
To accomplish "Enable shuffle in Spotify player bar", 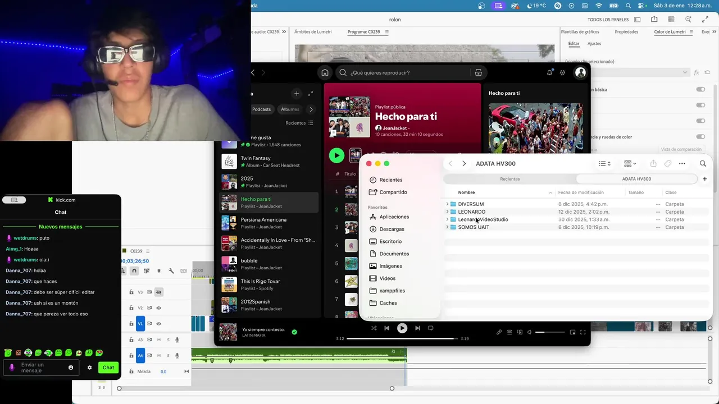I will click(374, 328).
